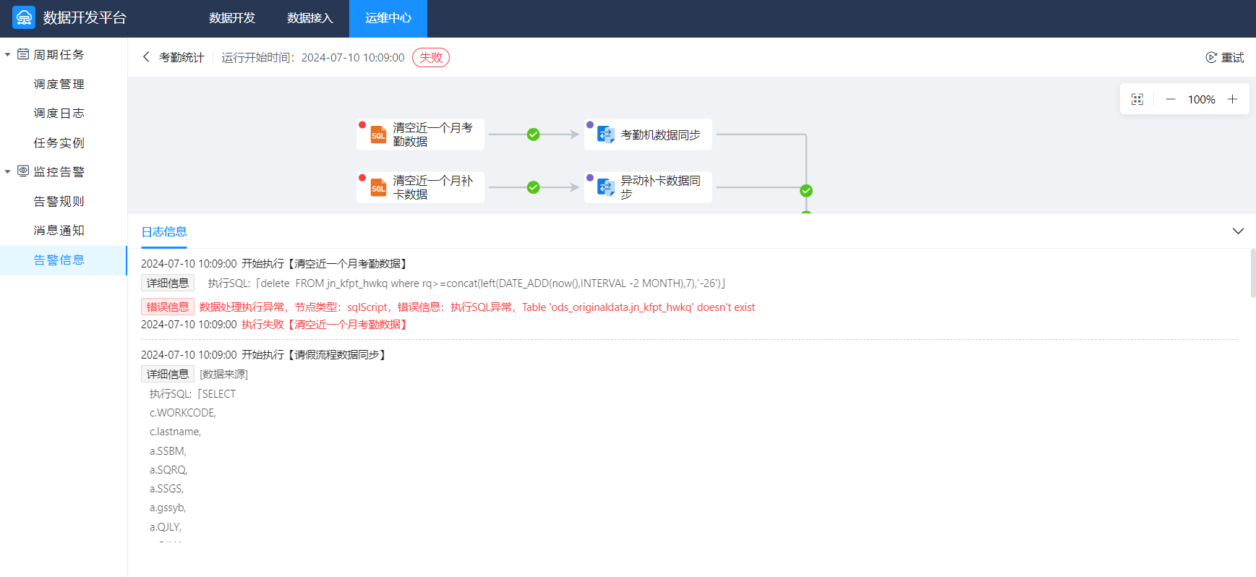Zoom out with the minus icon
Viewport: 1256px width, 577px height.
(1170, 100)
